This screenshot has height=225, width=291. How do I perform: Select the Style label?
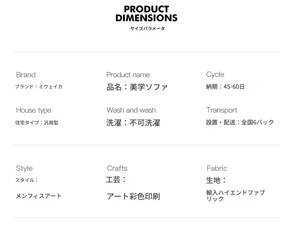[x=24, y=168]
